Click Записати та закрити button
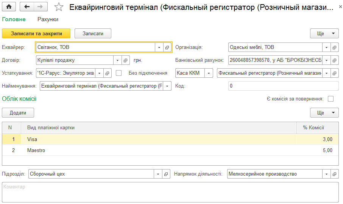This screenshot has height=204, width=343. coord(36,33)
